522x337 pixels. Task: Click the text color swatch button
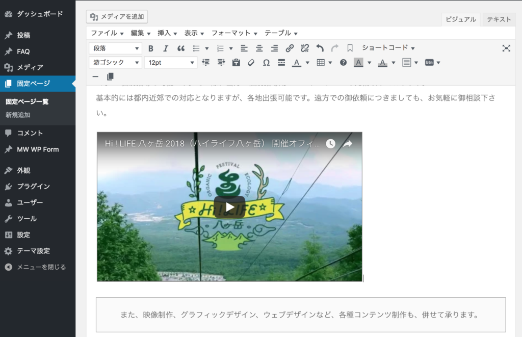[297, 63]
